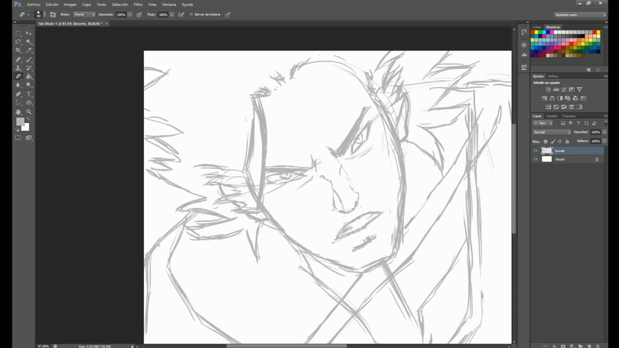Select the Dodge tool

pyautogui.click(x=29, y=85)
